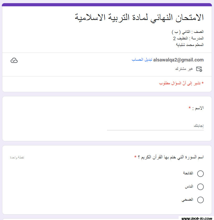
Task: Click the purple header bar of the form
Action: (x=107, y=4)
